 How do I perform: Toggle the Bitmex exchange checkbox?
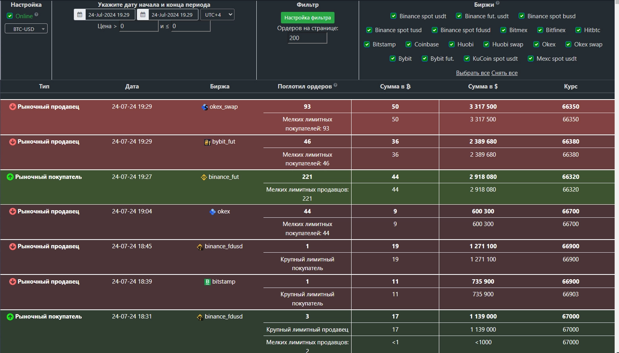point(503,30)
